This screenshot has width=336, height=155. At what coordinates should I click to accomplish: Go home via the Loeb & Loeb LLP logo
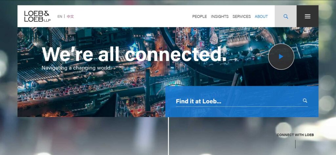[37, 16]
